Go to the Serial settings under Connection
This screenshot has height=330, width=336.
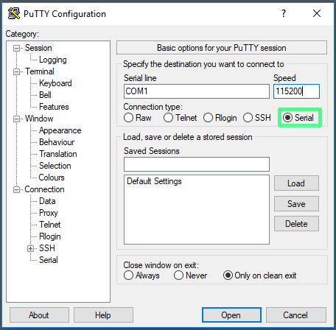pyautogui.click(x=49, y=260)
